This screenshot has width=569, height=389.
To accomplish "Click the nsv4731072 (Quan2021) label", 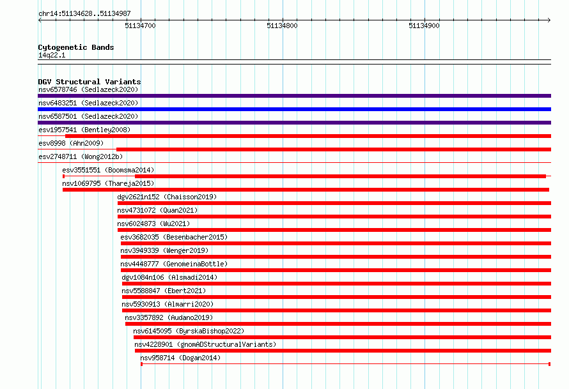I will point(157,210).
